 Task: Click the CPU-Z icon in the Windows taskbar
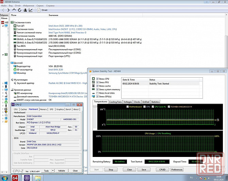pyautogui.click(x=27, y=178)
